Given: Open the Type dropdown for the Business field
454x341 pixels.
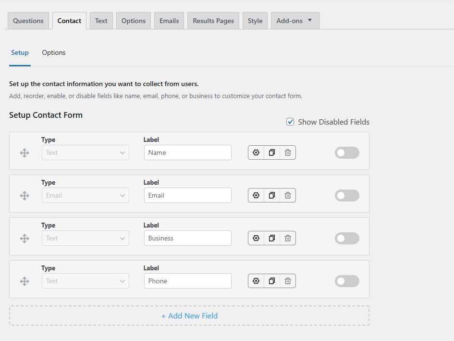Looking at the screenshot, I should (85, 238).
